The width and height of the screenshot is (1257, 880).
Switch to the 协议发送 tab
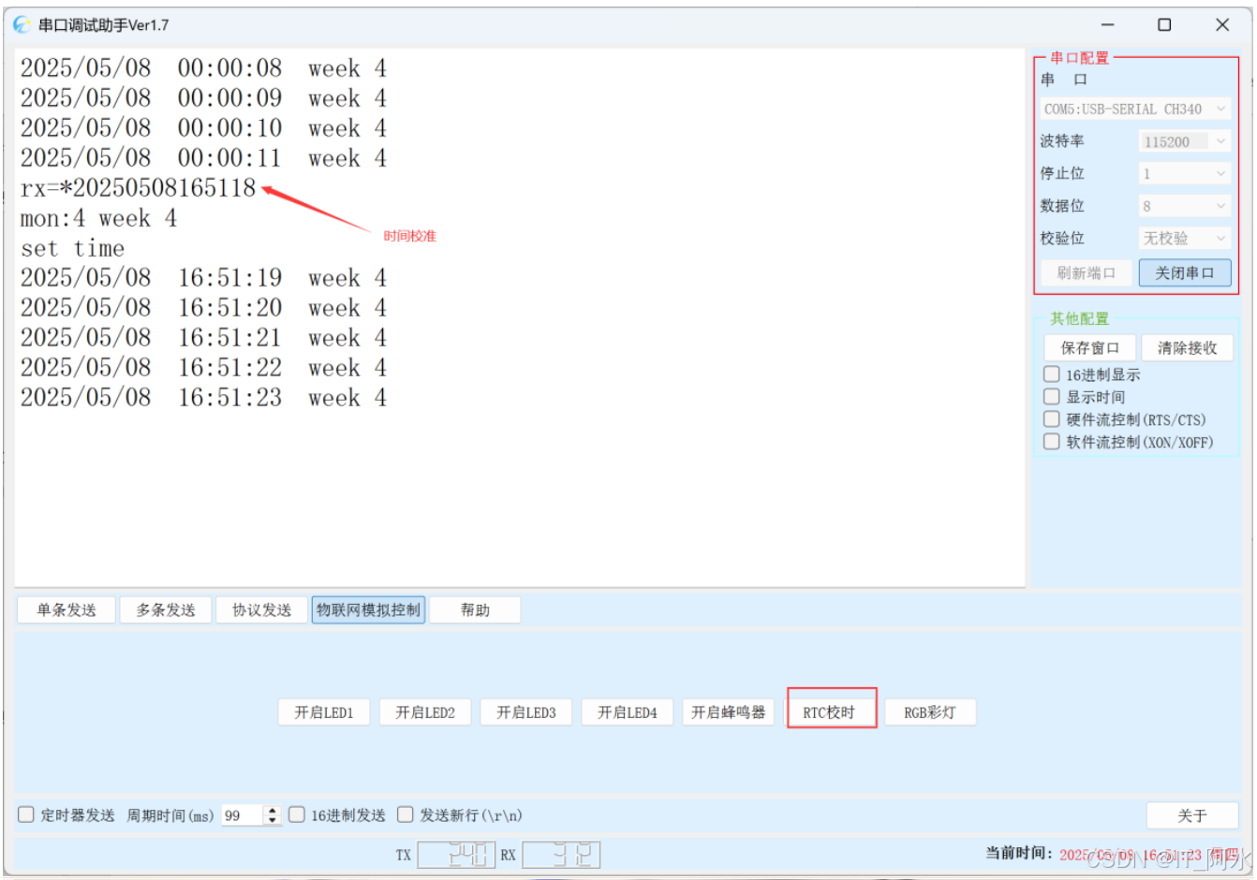tap(261, 610)
